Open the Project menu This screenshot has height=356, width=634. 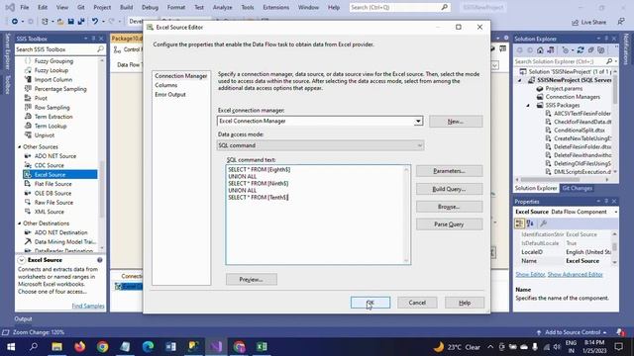point(102,7)
